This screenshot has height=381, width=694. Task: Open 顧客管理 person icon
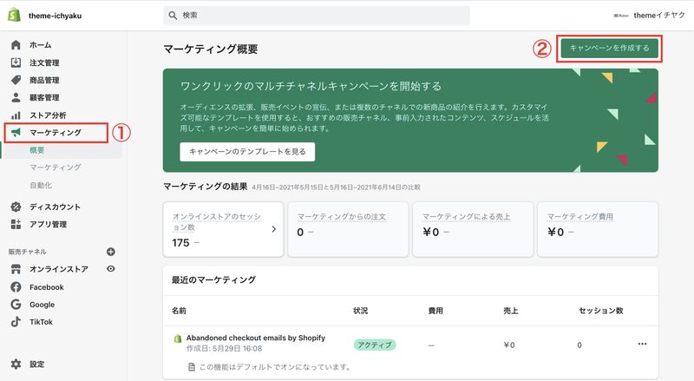pos(16,97)
